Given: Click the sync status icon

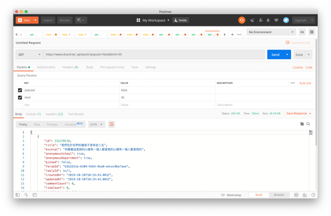Looking at the screenshot, I should [x=242, y=20].
